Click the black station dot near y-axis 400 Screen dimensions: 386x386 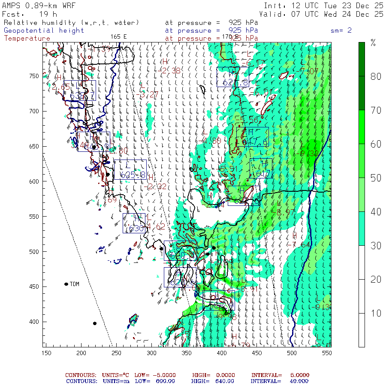coord(95,323)
